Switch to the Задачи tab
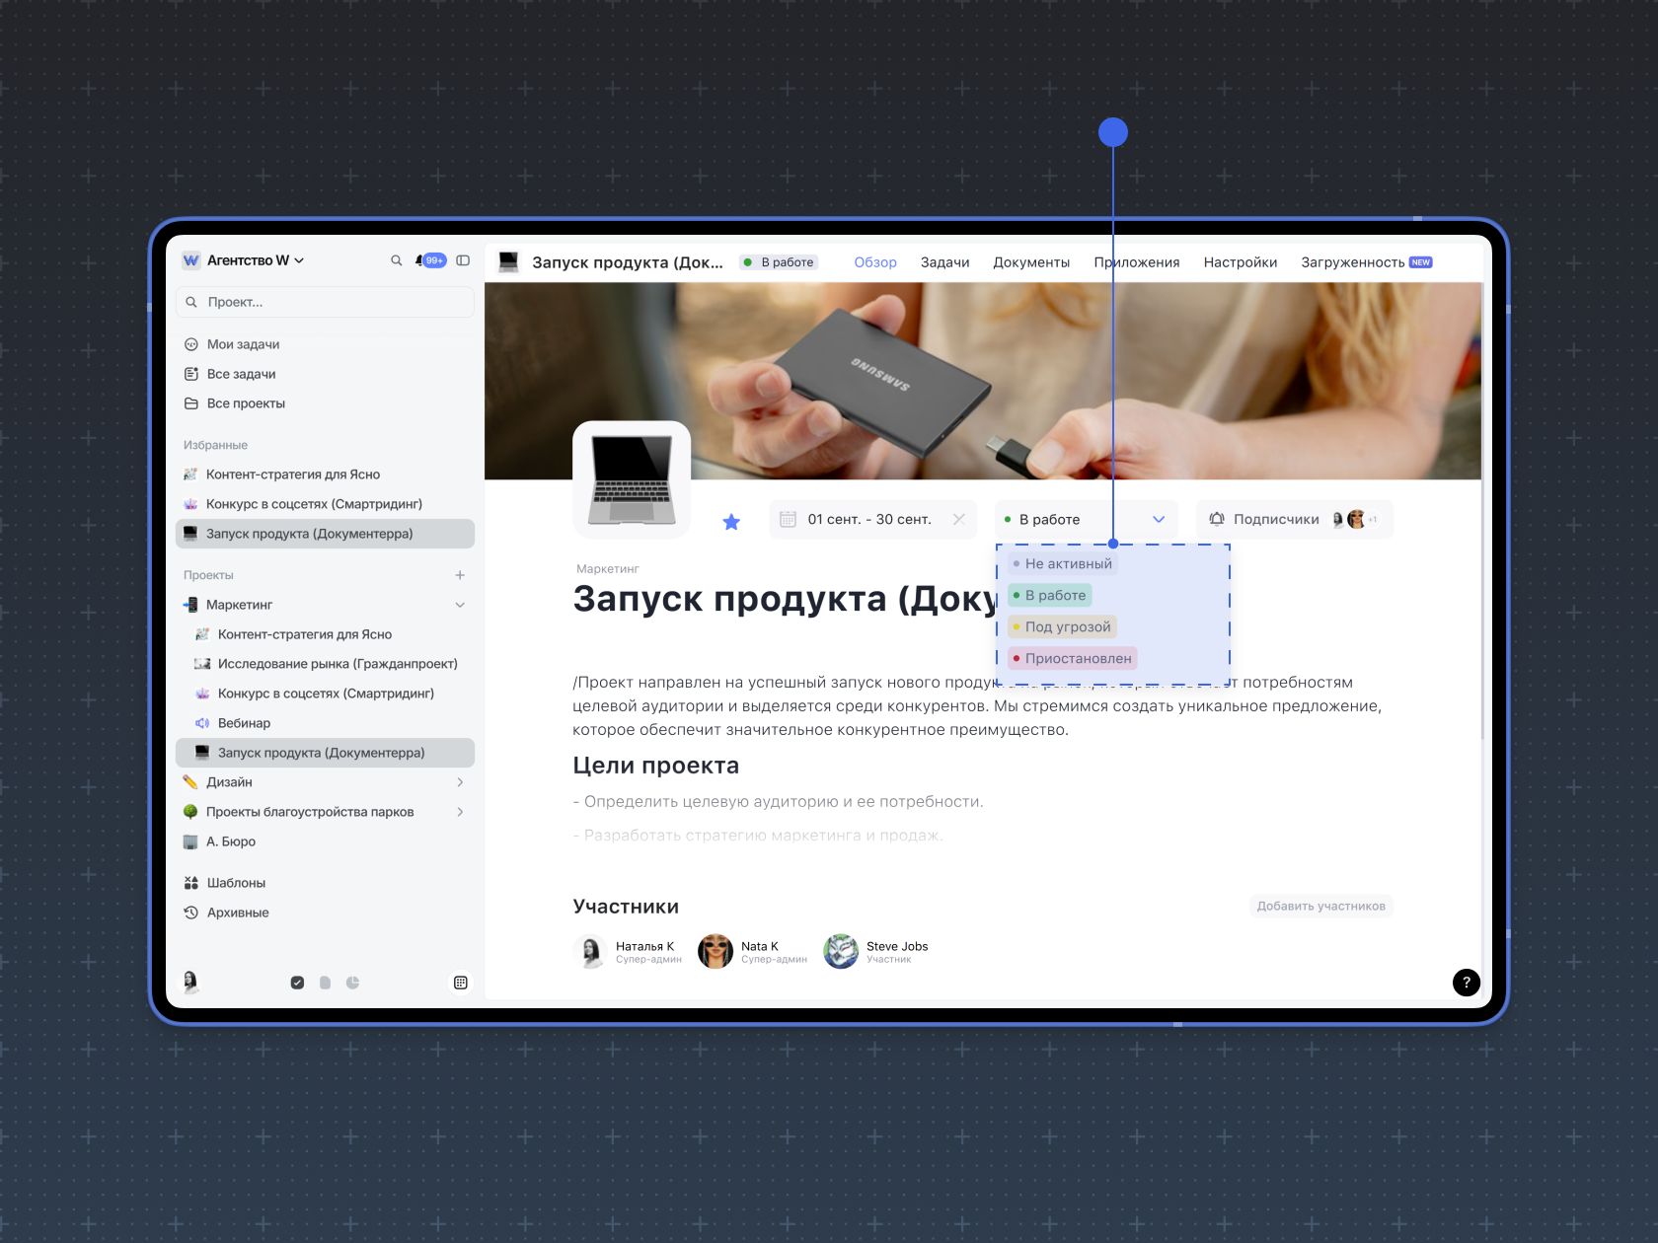The width and height of the screenshot is (1658, 1243). tap(944, 262)
